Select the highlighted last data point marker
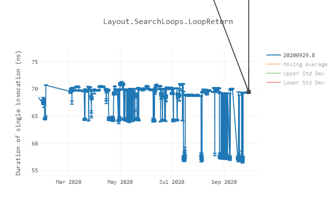Viewport: 336px width, 216px height. tap(249, 92)
